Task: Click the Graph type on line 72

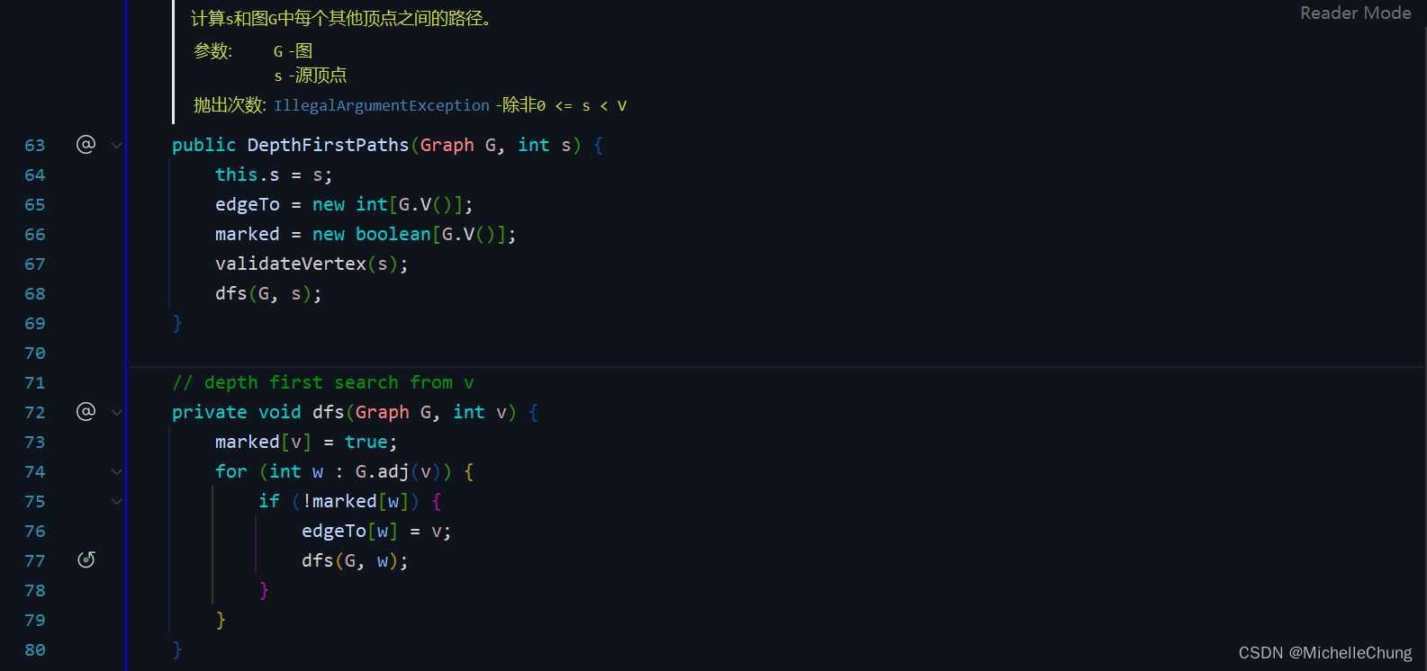Action: pyautogui.click(x=382, y=412)
